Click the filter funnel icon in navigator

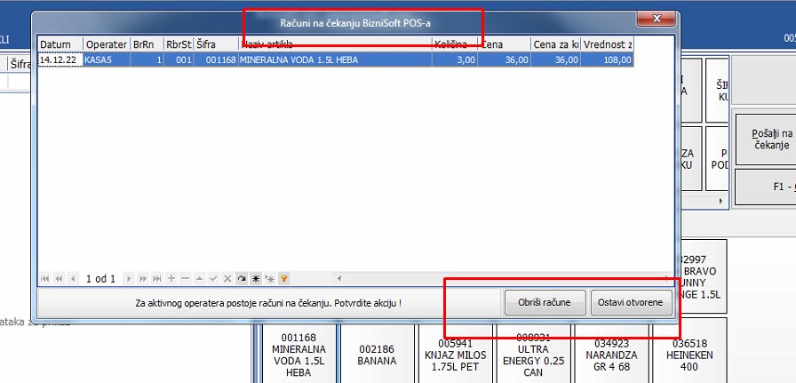[x=283, y=278]
